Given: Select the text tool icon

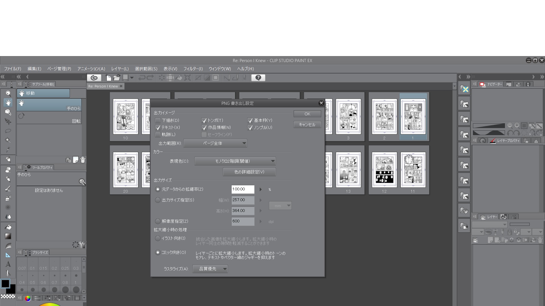Looking at the screenshot, I should 8,264.
